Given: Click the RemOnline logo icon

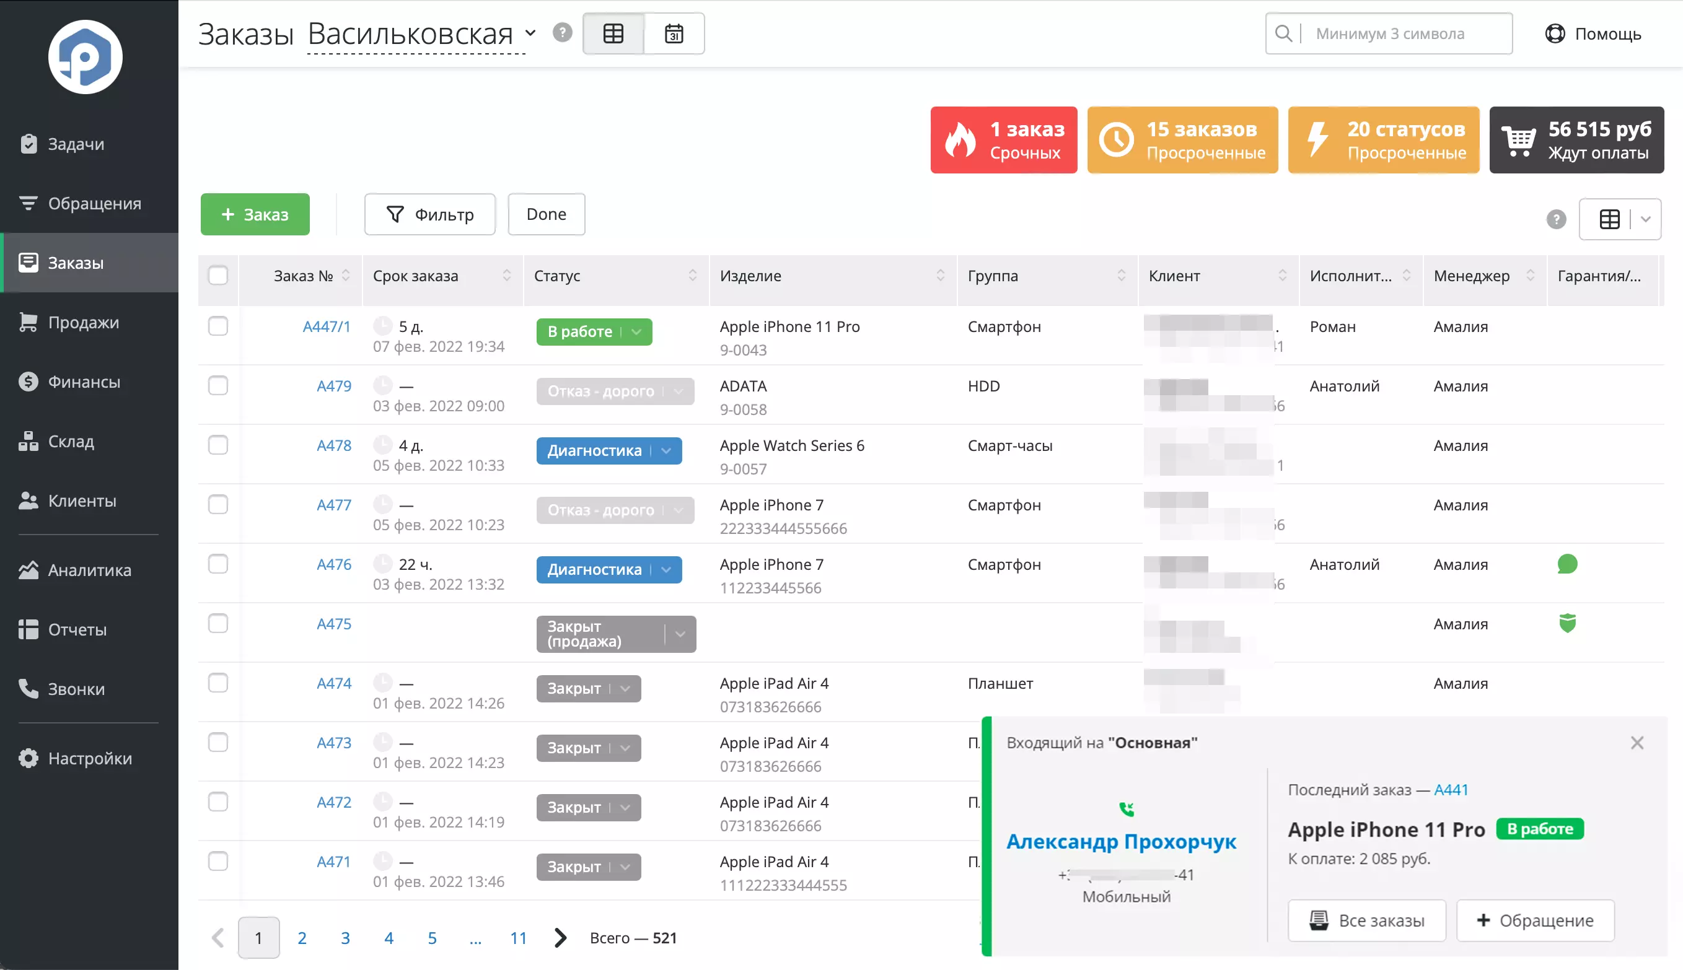Looking at the screenshot, I should pos(86,57).
